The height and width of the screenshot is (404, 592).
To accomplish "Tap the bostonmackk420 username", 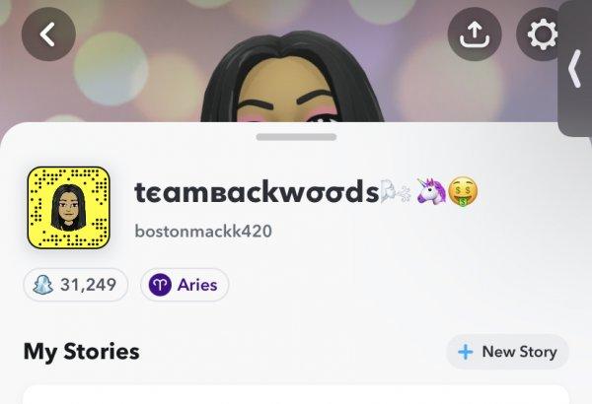I will point(203,231).
